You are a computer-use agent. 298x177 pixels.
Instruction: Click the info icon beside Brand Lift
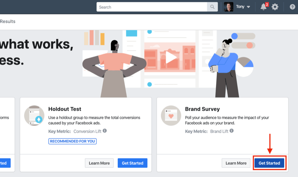point(232,131)
